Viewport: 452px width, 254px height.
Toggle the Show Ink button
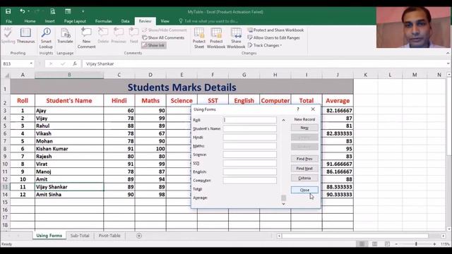tap(154, 45)
